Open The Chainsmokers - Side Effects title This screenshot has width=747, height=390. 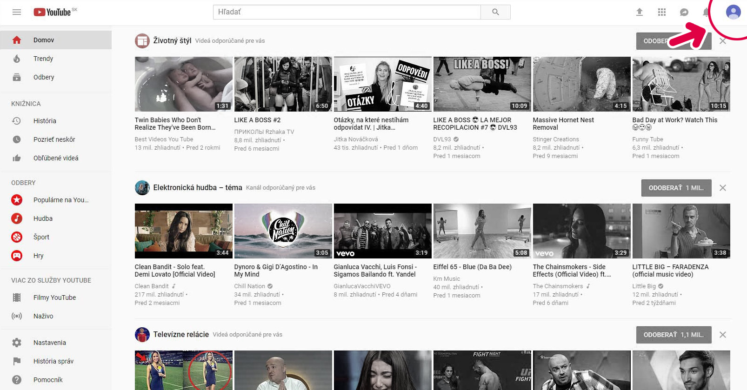tap(572, 271)
